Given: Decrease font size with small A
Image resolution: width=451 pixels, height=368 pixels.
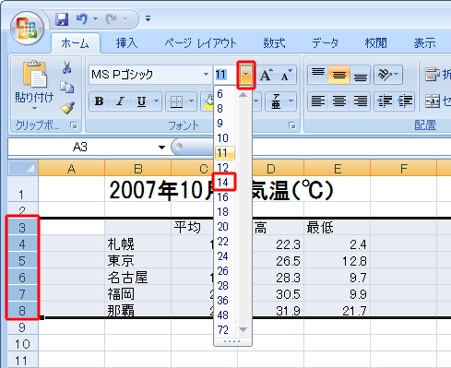Looking at the screenshot, I should coord(287,75).
